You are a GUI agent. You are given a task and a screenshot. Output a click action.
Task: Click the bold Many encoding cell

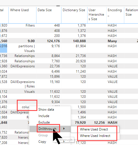tap(112, 41)
